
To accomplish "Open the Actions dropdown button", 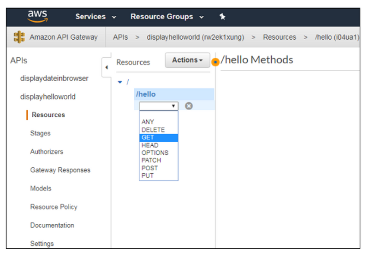I will pyautogui.click(x=187, y=60).
